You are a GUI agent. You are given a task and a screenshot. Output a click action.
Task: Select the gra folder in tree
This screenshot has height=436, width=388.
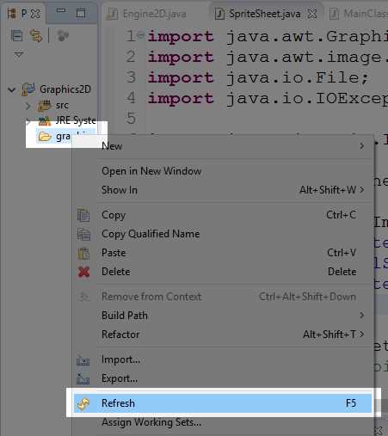click(x=63, y=137)
